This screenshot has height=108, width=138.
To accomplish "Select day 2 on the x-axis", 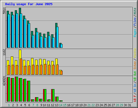I will (13, 105).
